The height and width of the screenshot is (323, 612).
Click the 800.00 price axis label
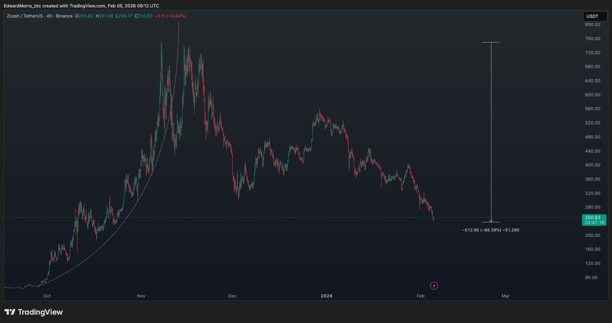(x=592, y=24)
